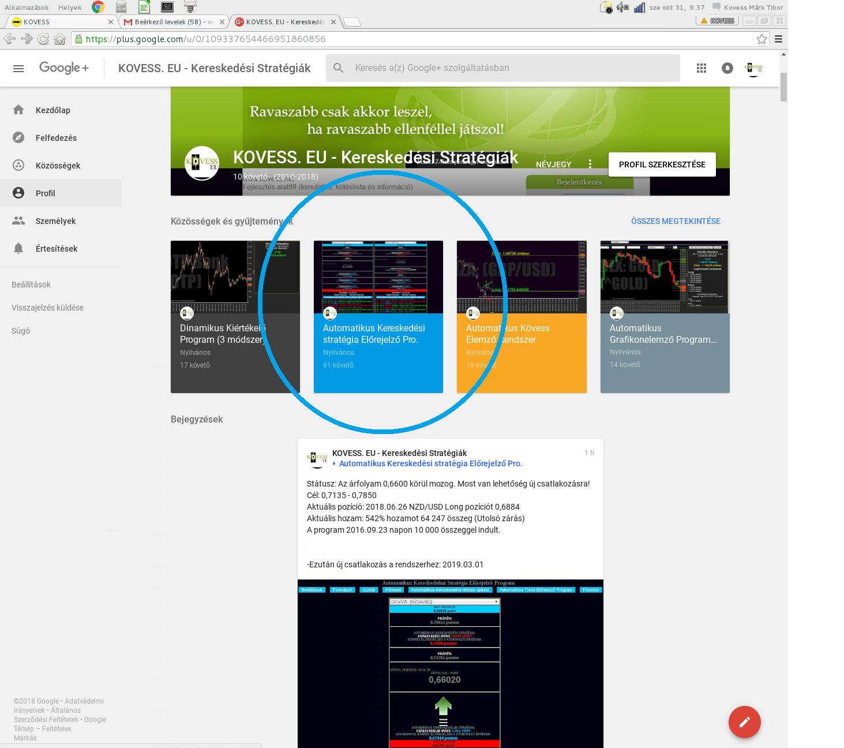Open the Google+ hamburger main menu
Screen dimensions: 844x748
point(18,68)
